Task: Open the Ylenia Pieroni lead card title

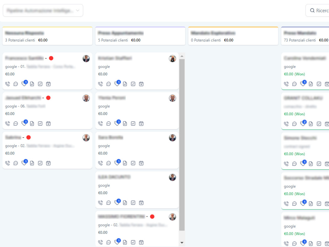Action: [112, 98]
